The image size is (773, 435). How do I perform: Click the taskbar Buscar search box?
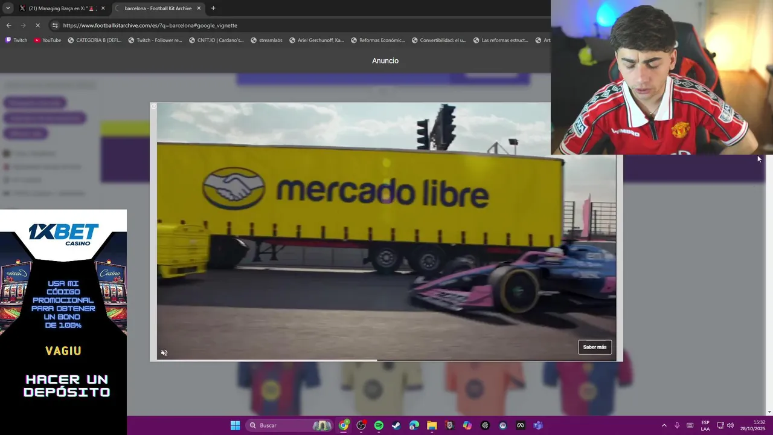pyautogui.click(x=290, y=425)
